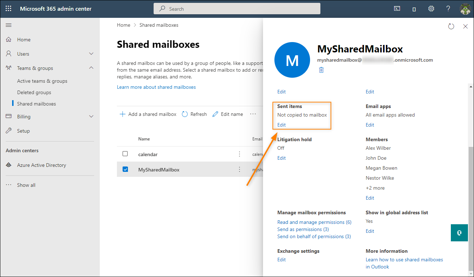
Task: Open more actions for MySharedMailbox row
Action: coord(239,169)
